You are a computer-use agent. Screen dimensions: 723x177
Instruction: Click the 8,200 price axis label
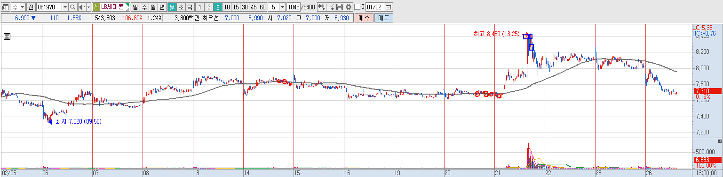702,52
